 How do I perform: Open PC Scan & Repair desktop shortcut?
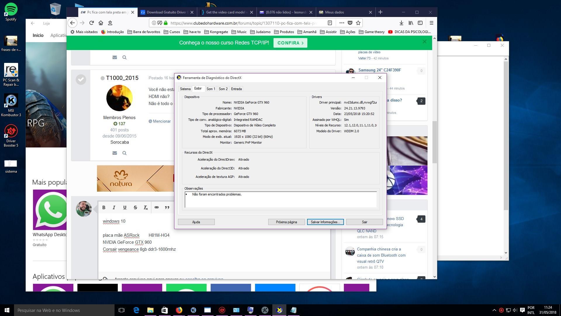click(11, 75)
